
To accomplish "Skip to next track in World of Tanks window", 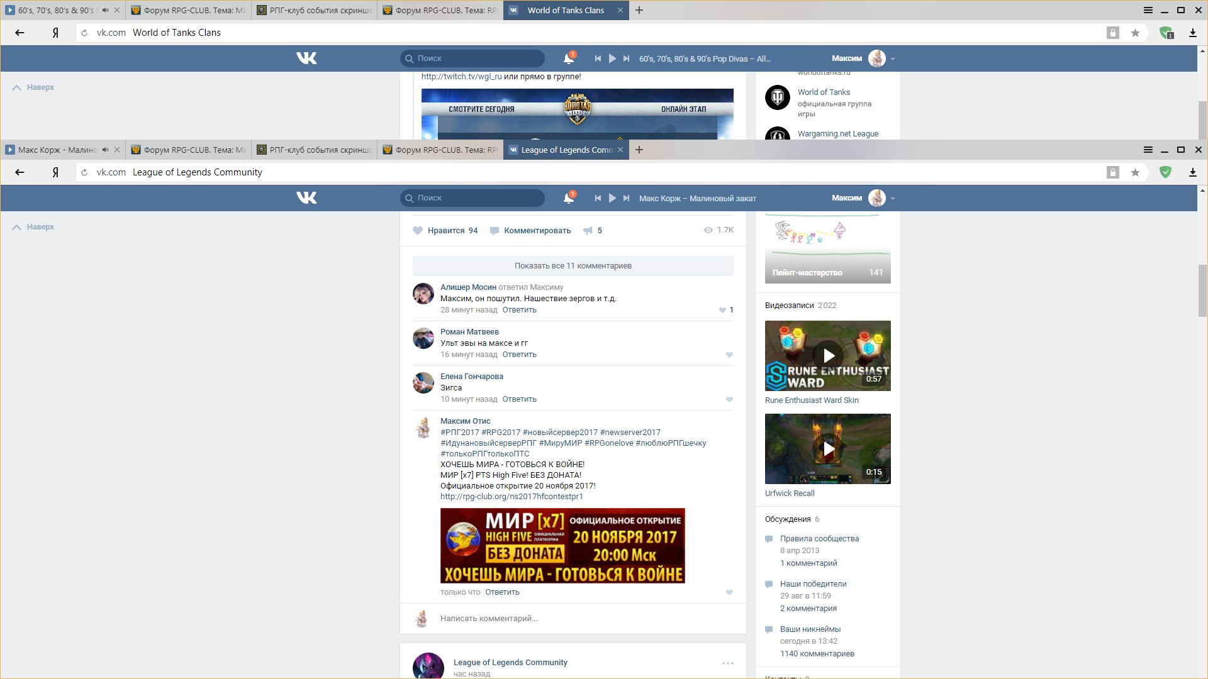I will click(x=626, y=58).
